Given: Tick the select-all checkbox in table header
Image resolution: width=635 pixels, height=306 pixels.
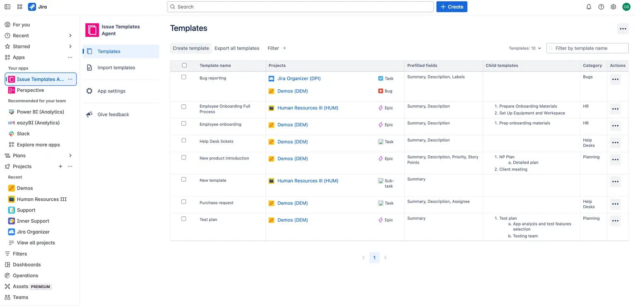Looking at the screenshot, I should click(184, 65).
